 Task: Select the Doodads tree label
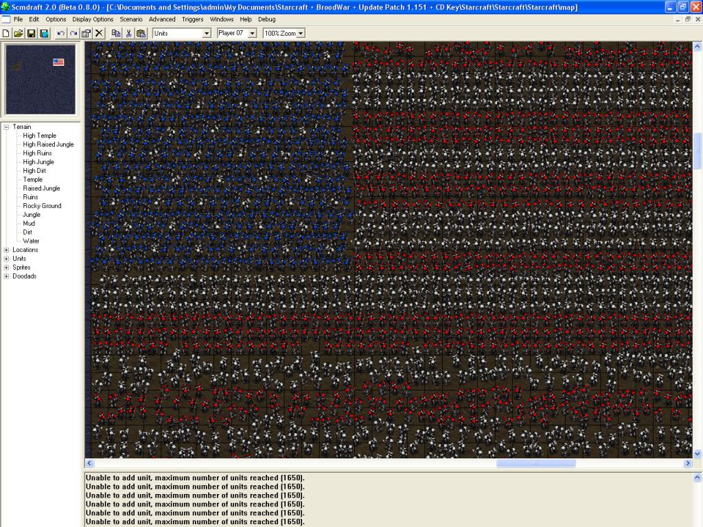point(24,276)
